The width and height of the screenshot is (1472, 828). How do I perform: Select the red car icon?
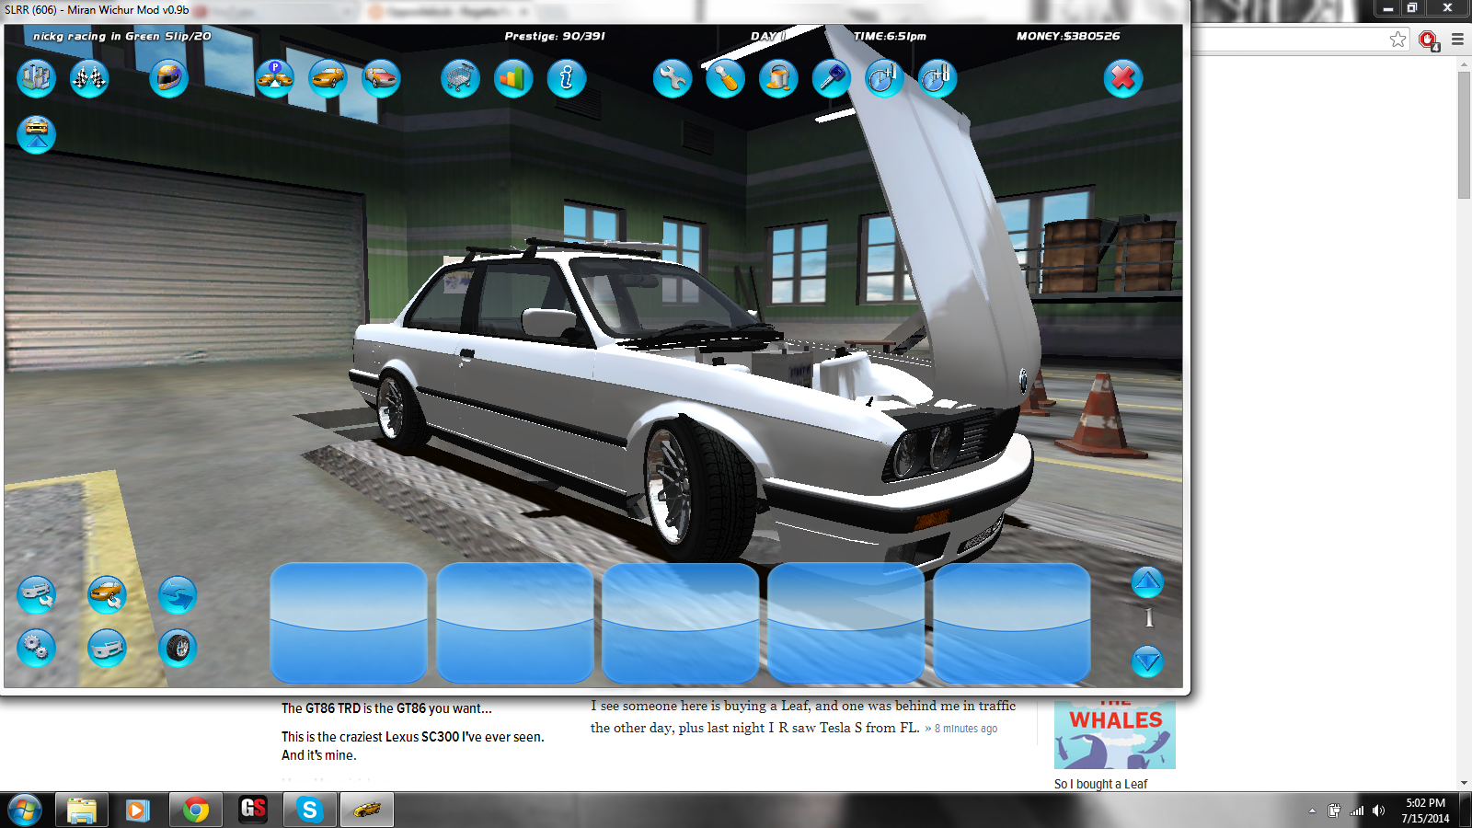click(381, 78)
